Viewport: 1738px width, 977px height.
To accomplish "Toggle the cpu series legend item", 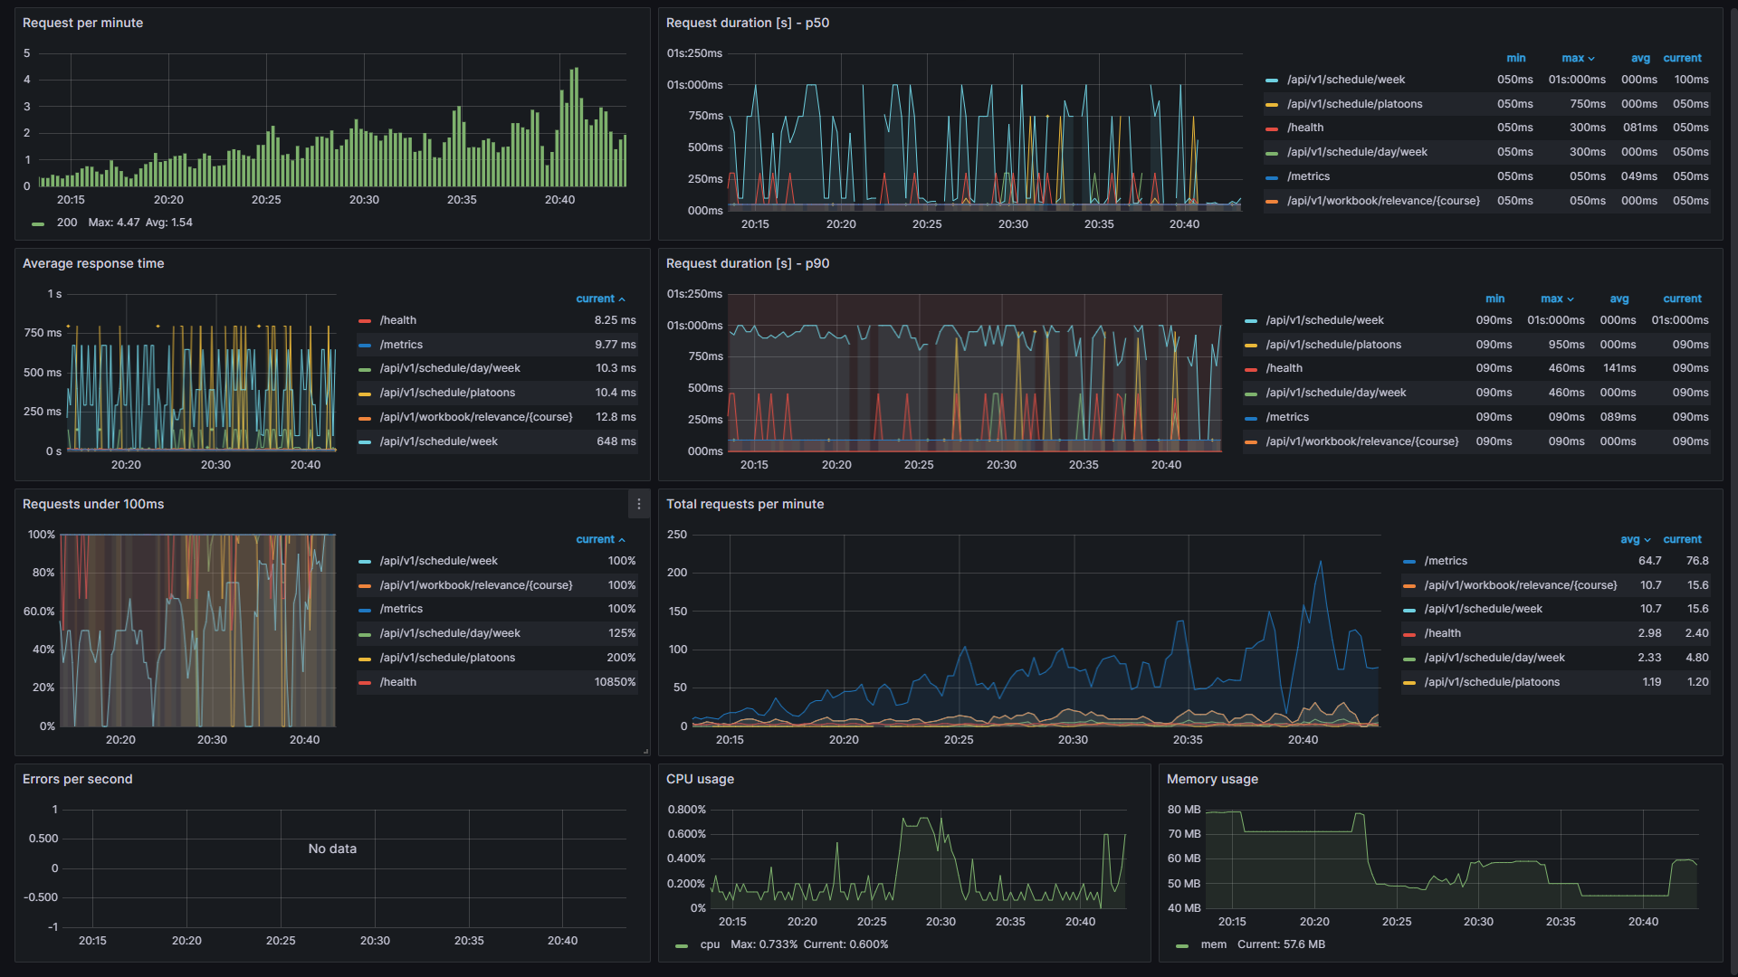I will (709, 945).
